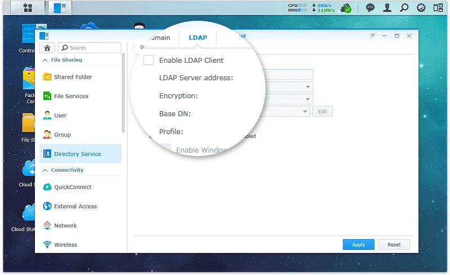The width and height of the screenshot is (450, 275).
Task: Open the DSM main menu grid icon
Action: pyautogui.click(x=28, y=8)
